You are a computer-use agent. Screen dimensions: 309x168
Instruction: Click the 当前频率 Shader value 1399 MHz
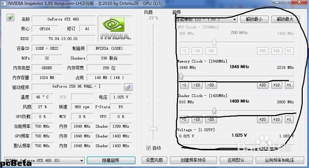click(x=121, y=126)
